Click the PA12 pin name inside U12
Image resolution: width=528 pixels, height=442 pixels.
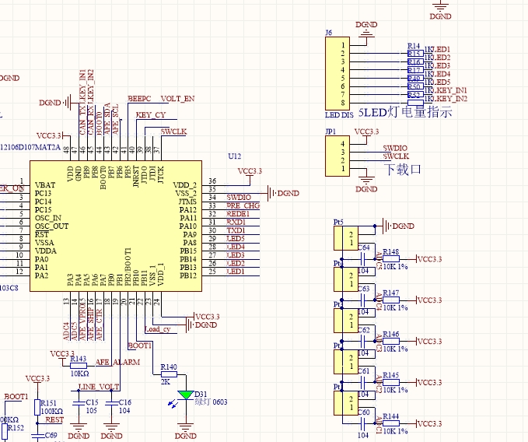[x=188, y=209]
